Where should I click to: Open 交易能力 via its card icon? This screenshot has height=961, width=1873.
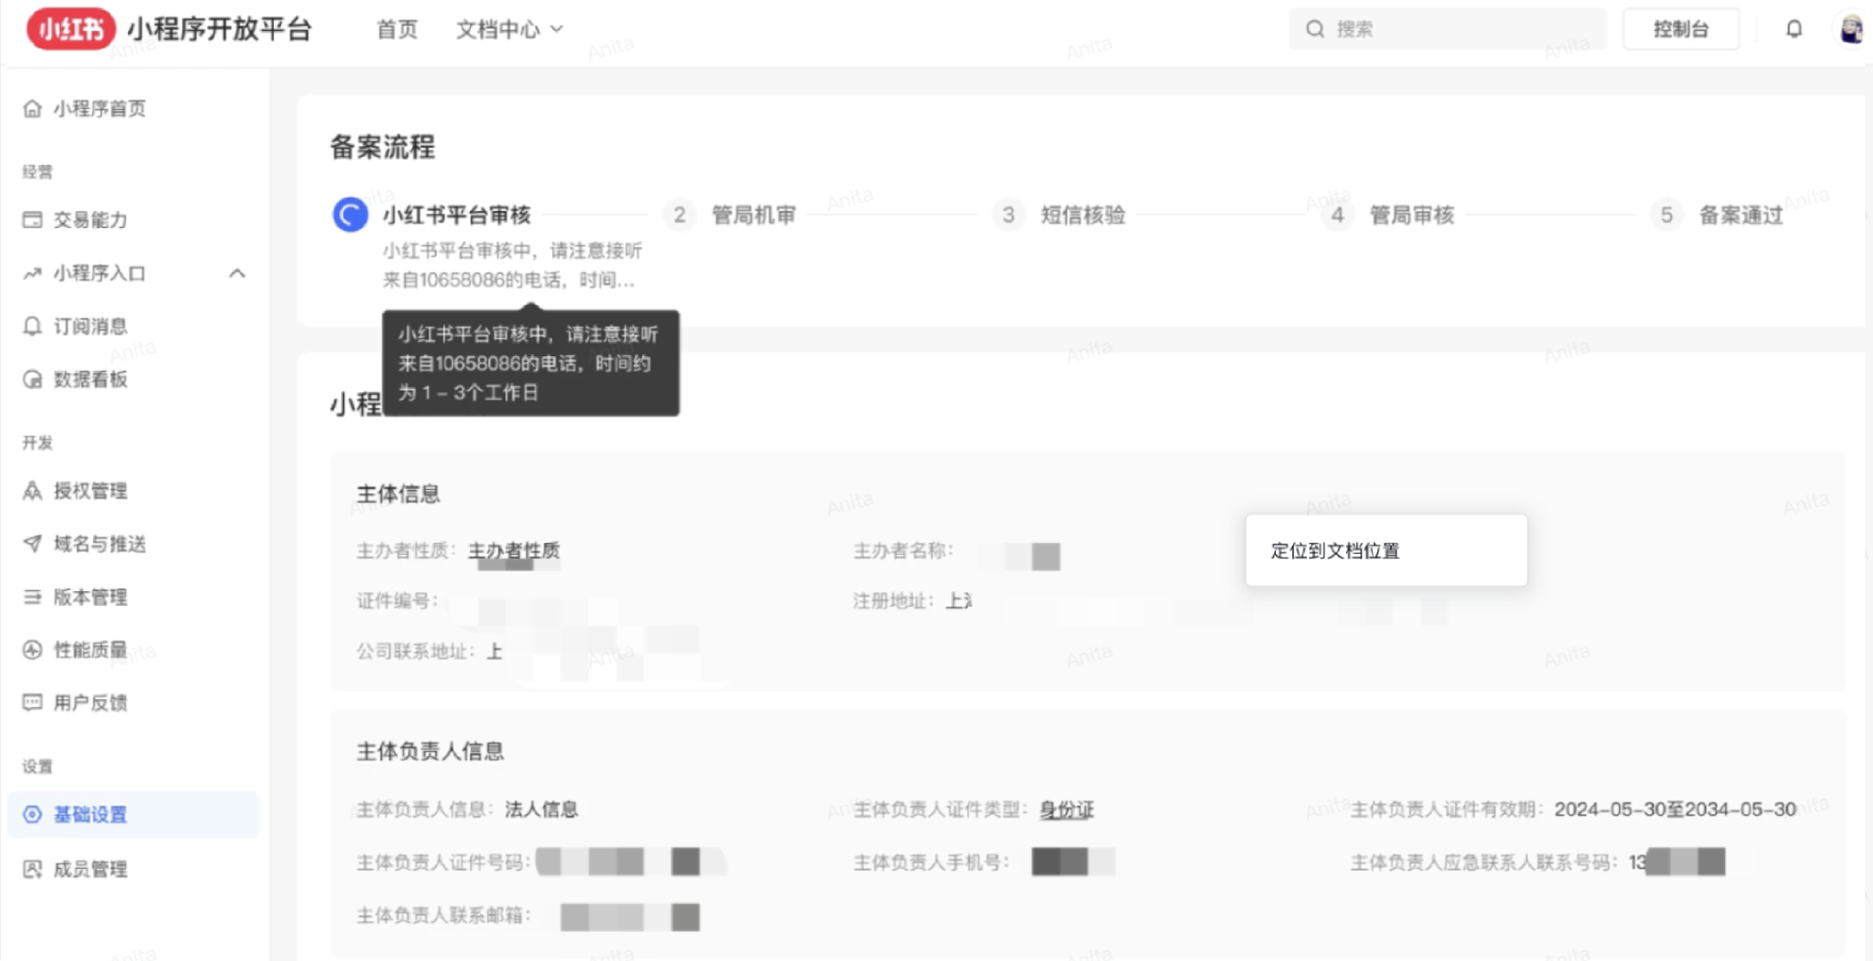coord(32,220)
